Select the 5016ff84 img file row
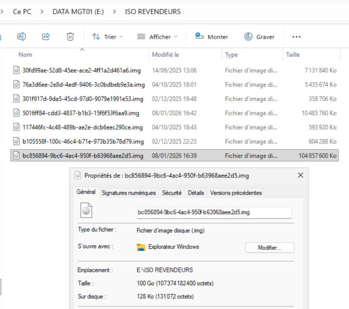This screenshot has width=349, height=309. (81, 113)
